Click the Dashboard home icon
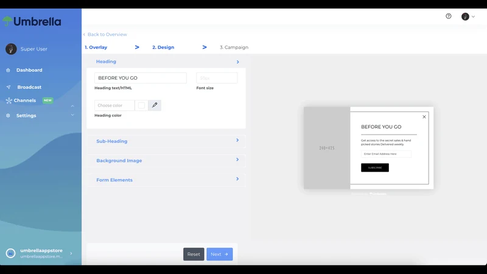487x274 pixels. coord(8,70)
